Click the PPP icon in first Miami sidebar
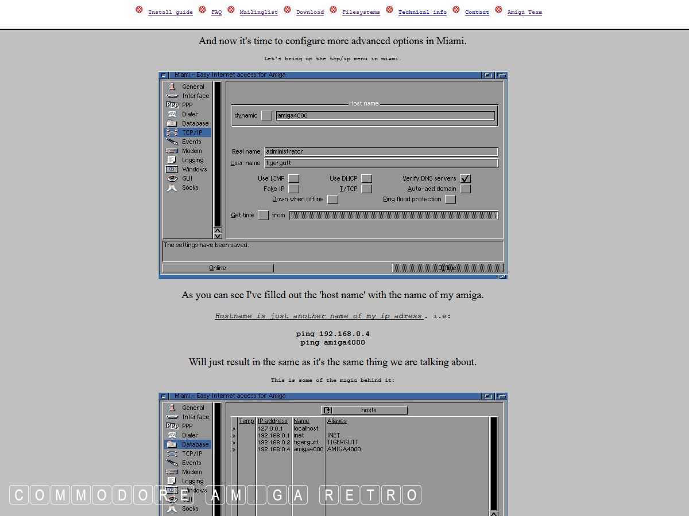This screenshot has height=516, width=689. click(172, 105)
